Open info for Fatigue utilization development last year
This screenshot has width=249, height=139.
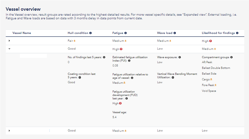(x=126, y=98)
